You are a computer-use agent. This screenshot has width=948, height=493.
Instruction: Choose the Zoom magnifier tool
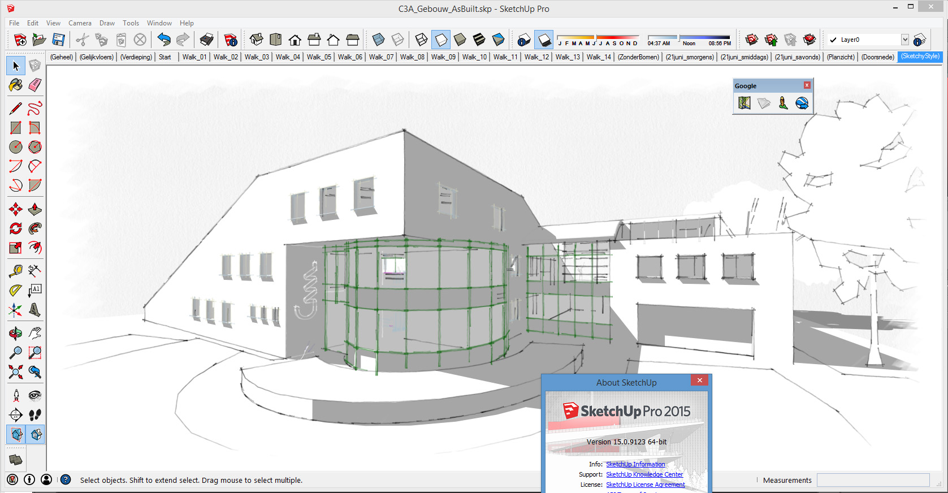(16, 353)
